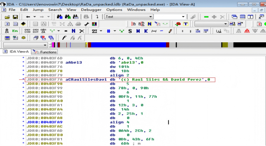The height and width of the screenshot is (146, 266).
Task: Click the red hierarchy chart icon
Action: [247, 31]
